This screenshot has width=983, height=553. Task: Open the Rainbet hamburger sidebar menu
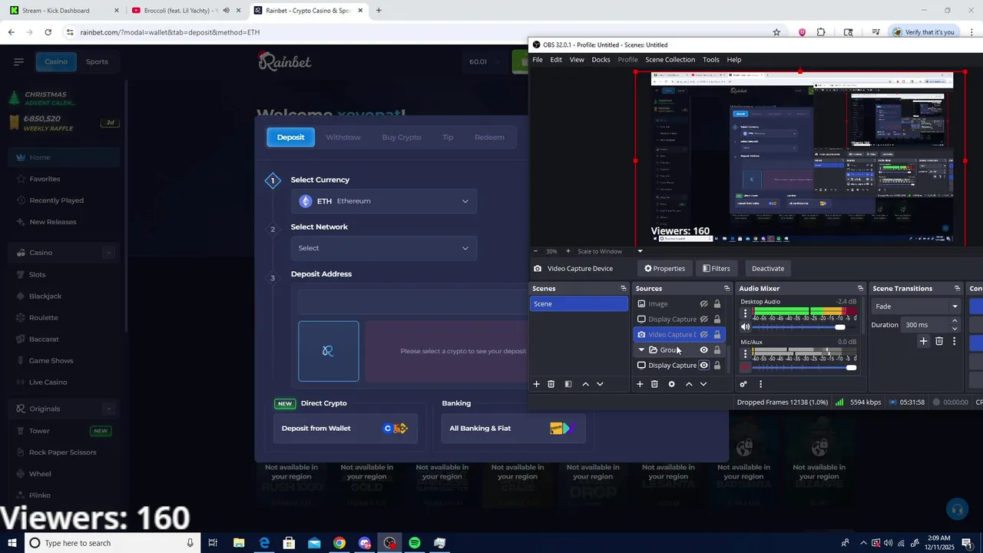coord(18,61)
